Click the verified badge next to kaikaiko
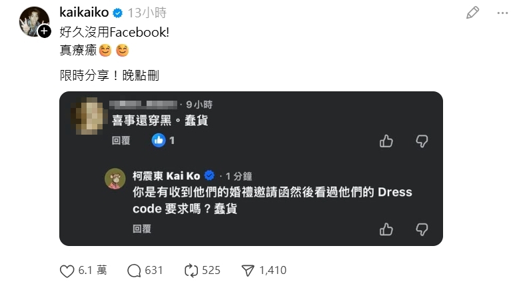This screenshot has height=286, width=519. click(x=118, y=13)
